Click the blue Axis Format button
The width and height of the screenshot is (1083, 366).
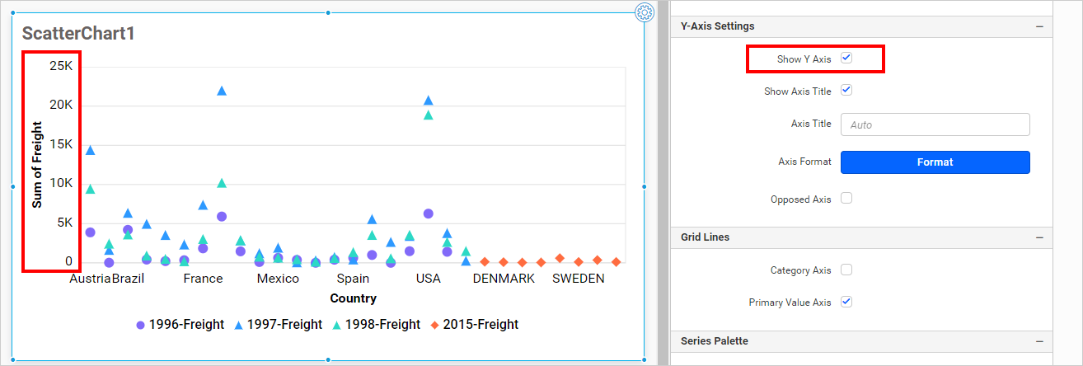935,162
